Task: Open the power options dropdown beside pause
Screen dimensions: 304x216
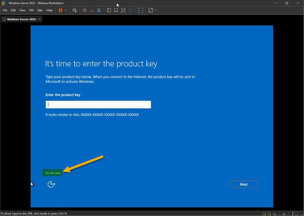Action: coord(65,10)
